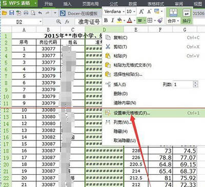
Task: Increase the 列数 stepper value
Action: tap(195, 83)
